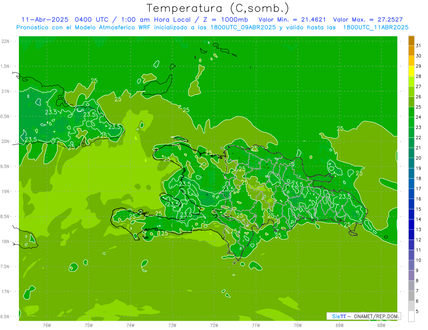Click the legend value label '10'
This screenshot has height=330, width=428.
click(419, 260)
